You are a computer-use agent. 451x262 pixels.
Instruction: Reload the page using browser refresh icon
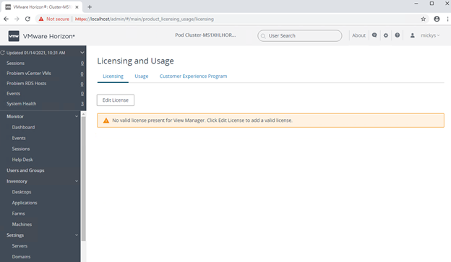(27, 19)
